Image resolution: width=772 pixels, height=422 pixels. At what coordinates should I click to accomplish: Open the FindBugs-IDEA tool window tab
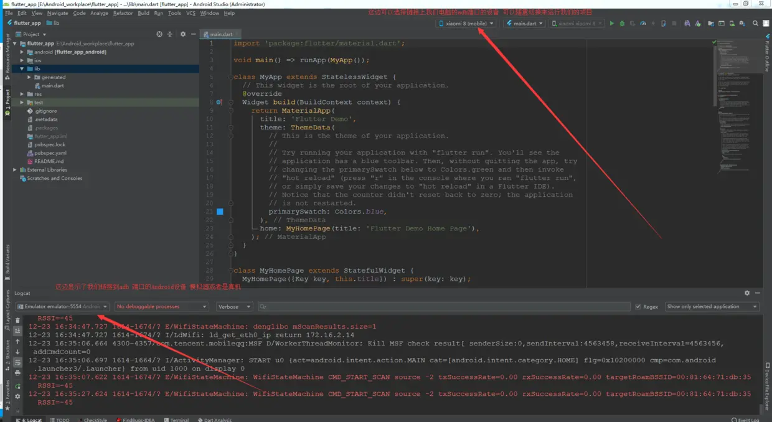[x=135, y=420]
